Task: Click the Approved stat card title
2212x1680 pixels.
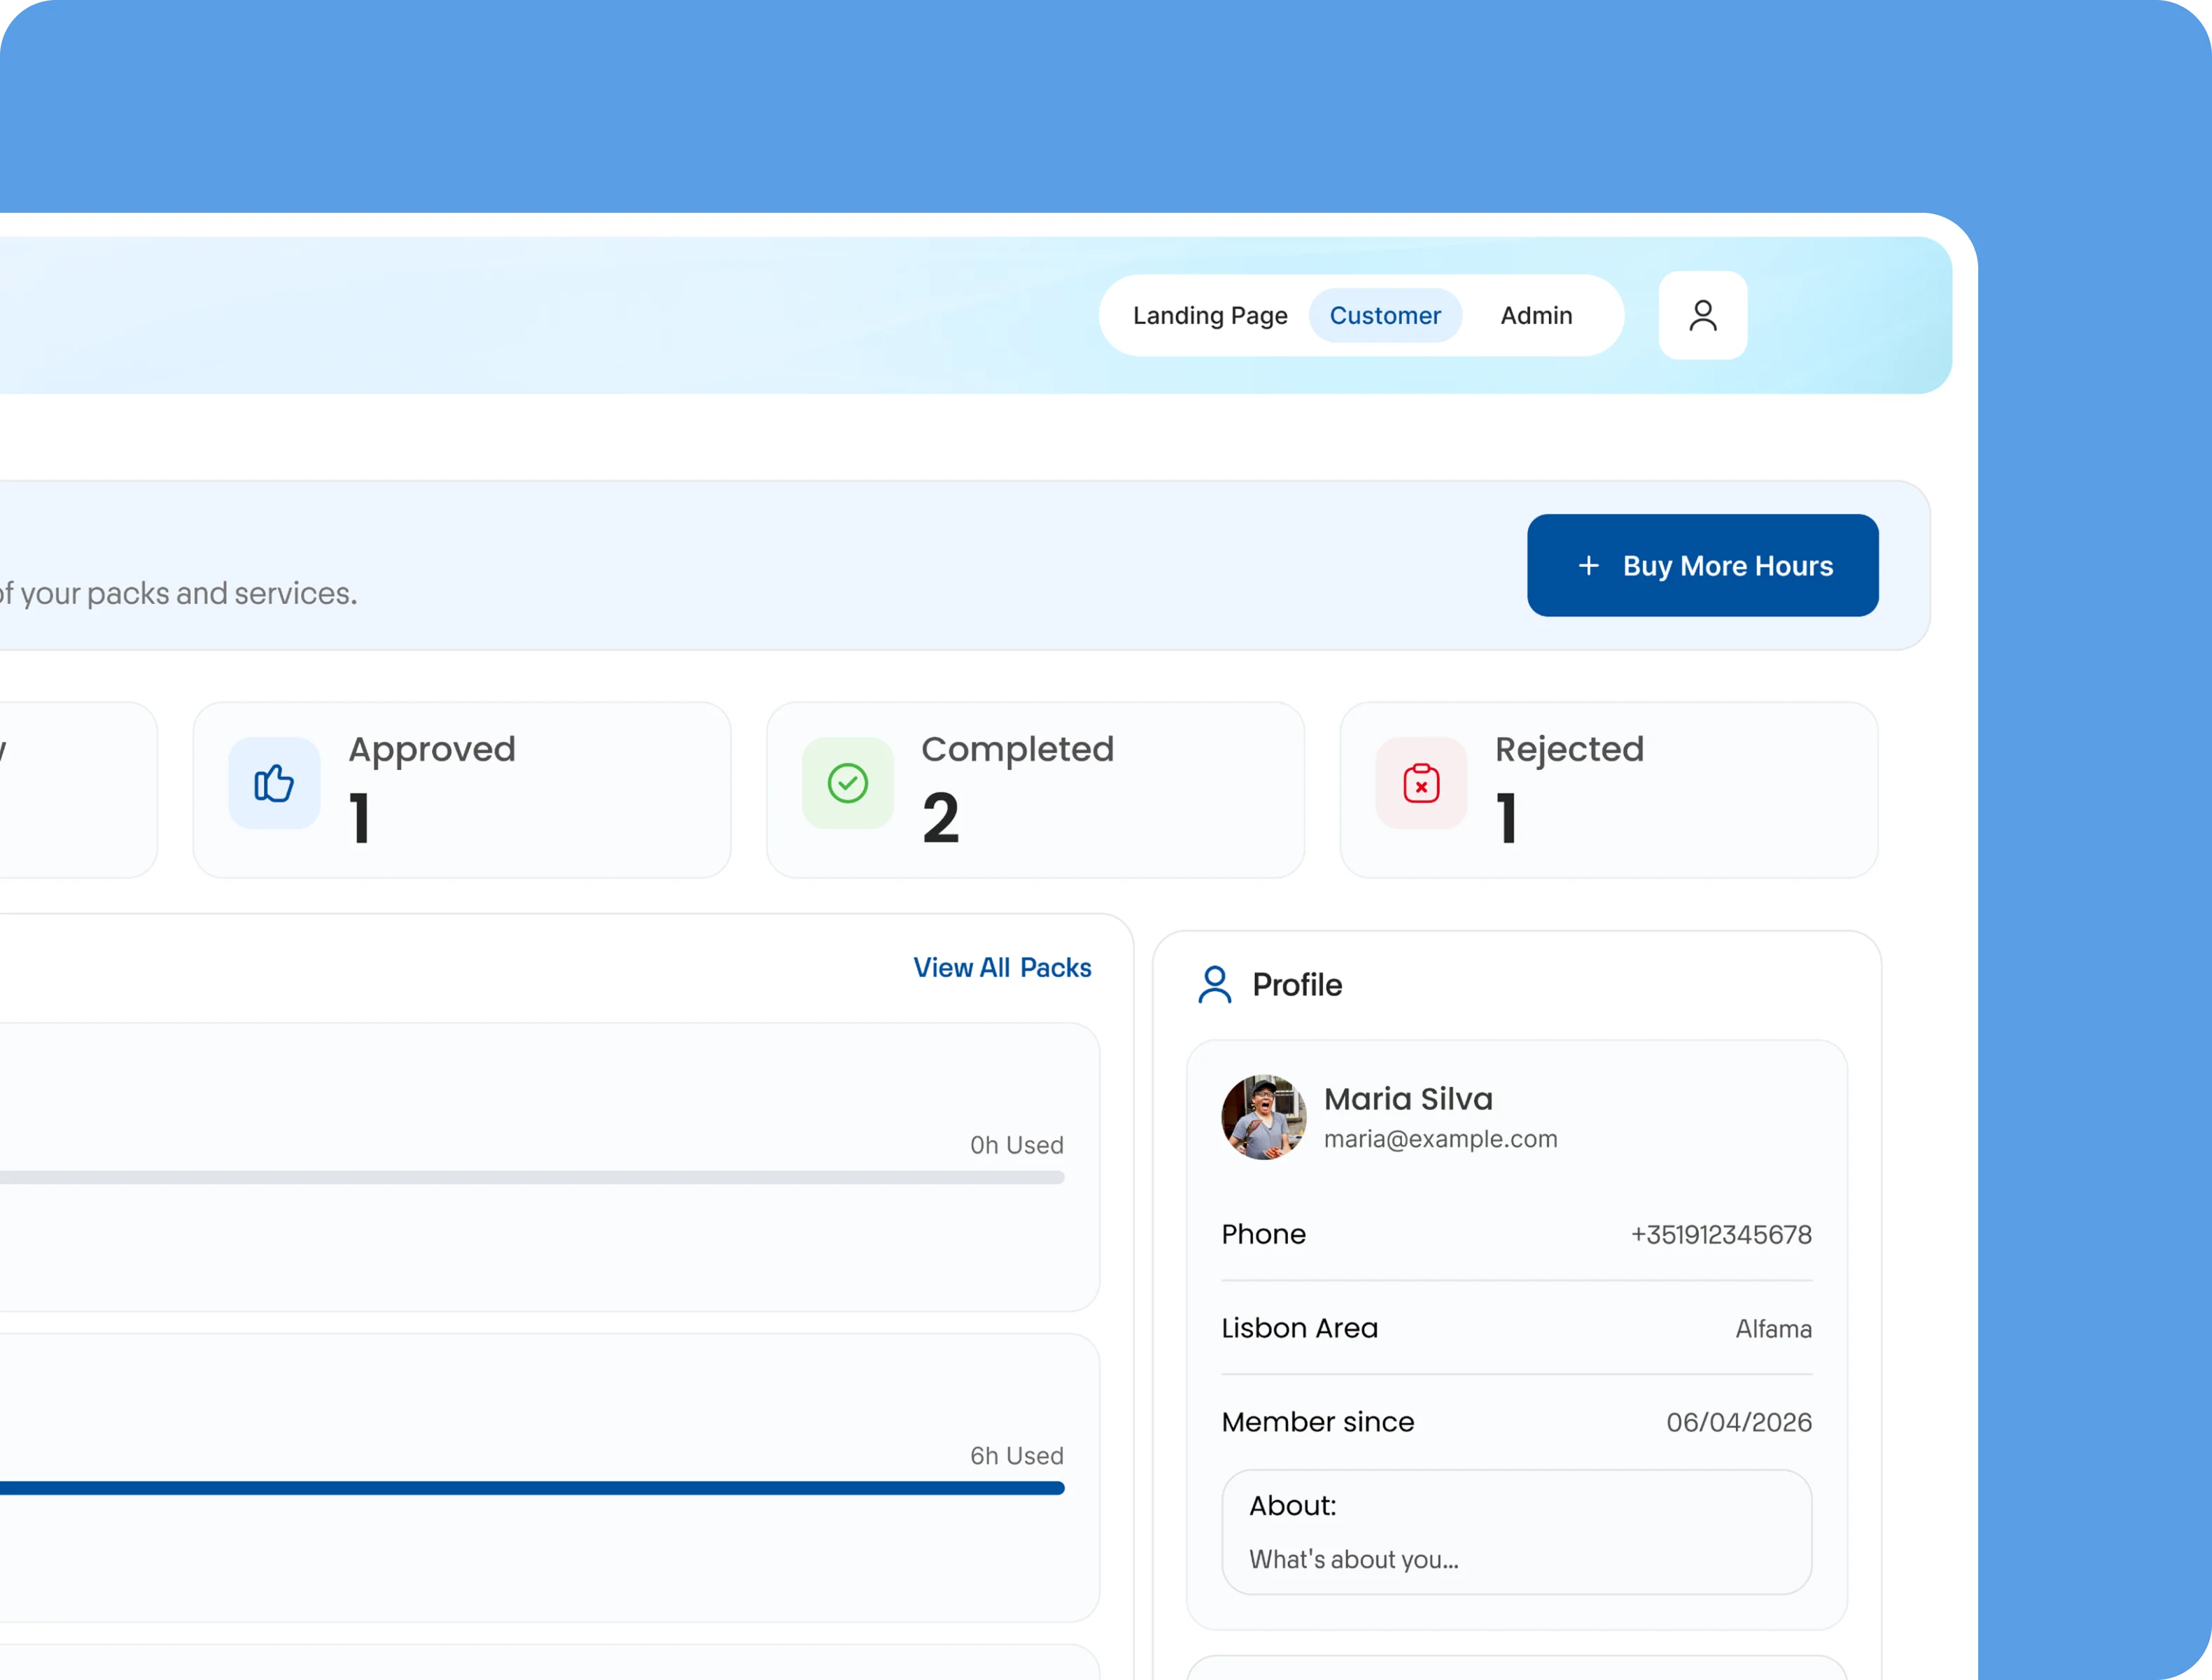Action: pyautogui.click(x=432, y=749)
